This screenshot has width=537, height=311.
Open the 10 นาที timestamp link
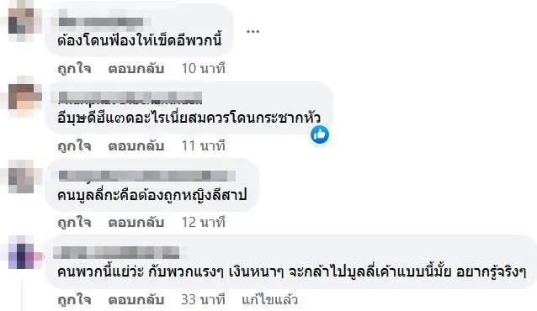click(203, 68)
